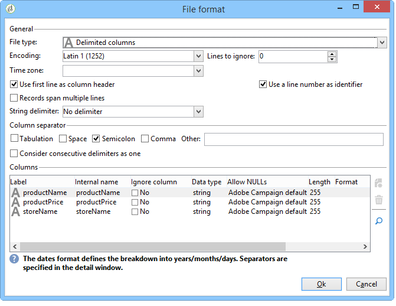
Task: Click the Data type column header
Action: [207, 182]
